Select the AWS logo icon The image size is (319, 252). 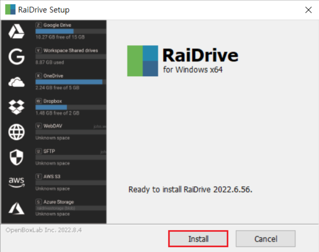point(16,182)
